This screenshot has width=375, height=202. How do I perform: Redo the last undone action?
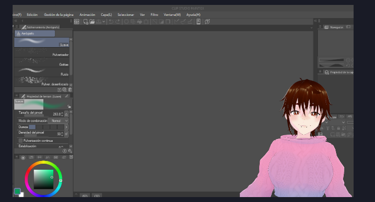tap(117, 22)
